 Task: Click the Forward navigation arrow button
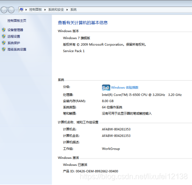tap(11, 10)
